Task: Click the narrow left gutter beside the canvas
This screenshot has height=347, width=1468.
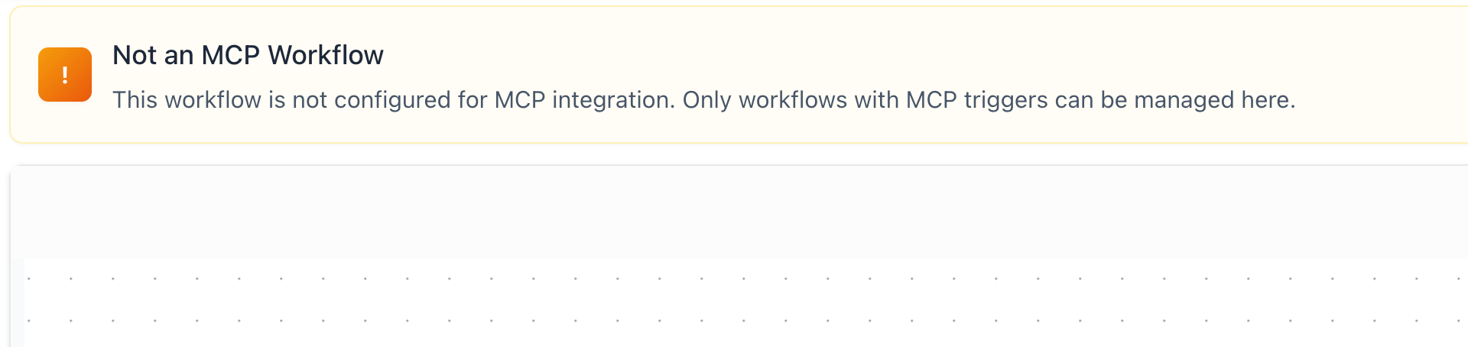Action: pos(17,302)
